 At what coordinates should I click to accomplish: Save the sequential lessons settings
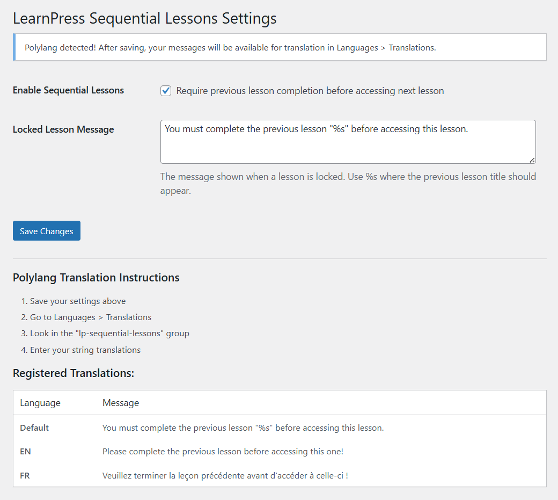(46, 230)
